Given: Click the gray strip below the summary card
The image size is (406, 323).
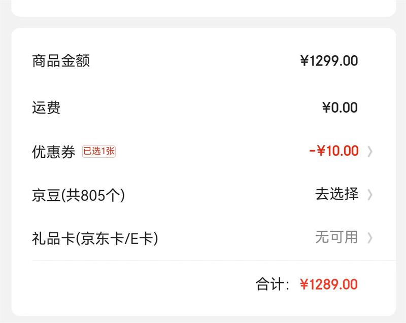Looking at the screenshot, I should pos(203,319).
